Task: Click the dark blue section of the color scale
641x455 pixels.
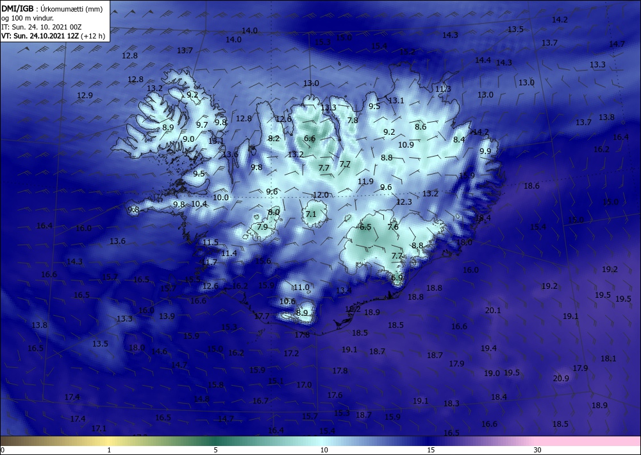Action: [429, 441]
